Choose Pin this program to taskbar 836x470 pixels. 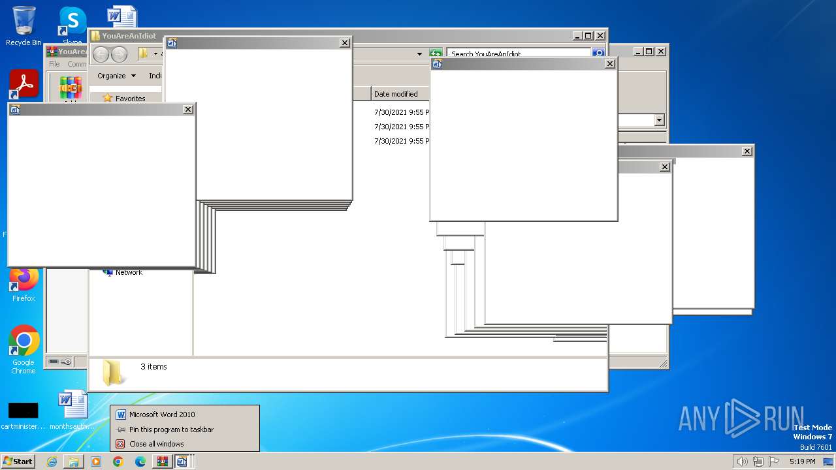coord(185,430)
